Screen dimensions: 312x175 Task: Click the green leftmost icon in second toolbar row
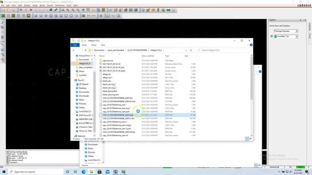tap(3, 16)
